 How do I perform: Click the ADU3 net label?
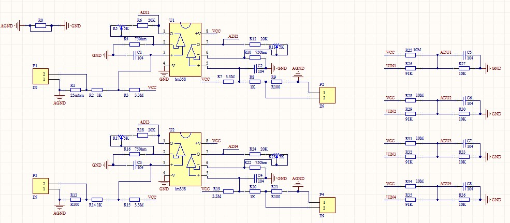pyautogui.click(x=446, y=140)
